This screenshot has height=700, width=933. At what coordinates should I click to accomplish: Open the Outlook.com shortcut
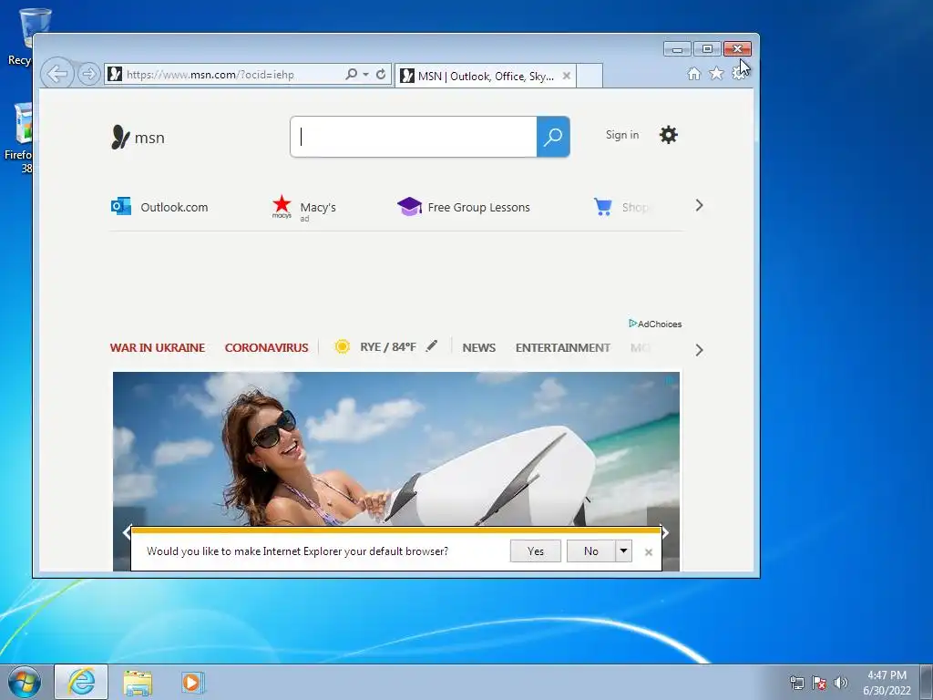pos(174,207)
